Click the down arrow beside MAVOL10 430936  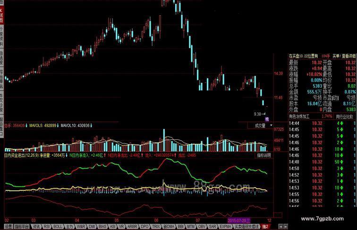(91, 126)
